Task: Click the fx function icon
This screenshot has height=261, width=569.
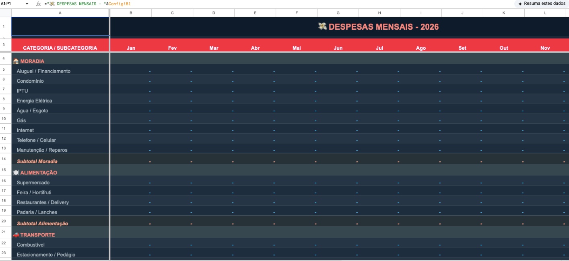Action: click(x=39, y=4)
